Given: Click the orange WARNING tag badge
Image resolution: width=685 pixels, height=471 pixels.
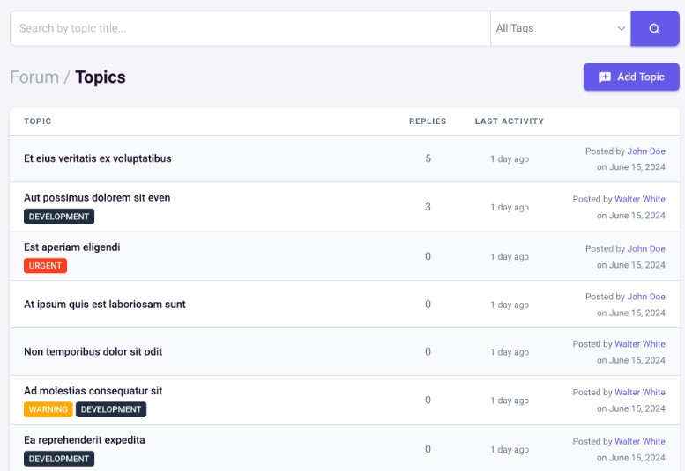Looking at the screenshot, I should (48, 409).
